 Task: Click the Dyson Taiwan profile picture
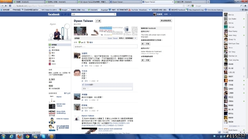pyautogui.click(x=59, y=31)
